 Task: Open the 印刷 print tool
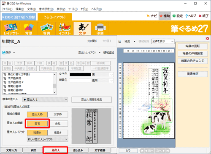[100, 29]
